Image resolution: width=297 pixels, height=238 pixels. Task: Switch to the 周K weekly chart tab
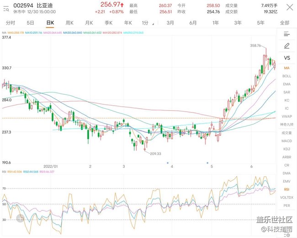(69, 22)
